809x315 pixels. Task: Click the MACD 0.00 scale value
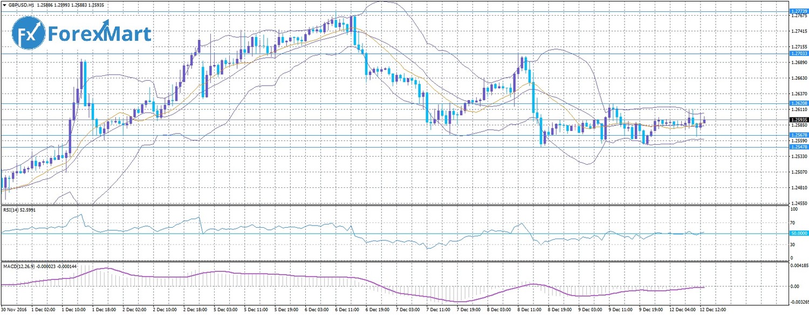(x=794, y=286)
